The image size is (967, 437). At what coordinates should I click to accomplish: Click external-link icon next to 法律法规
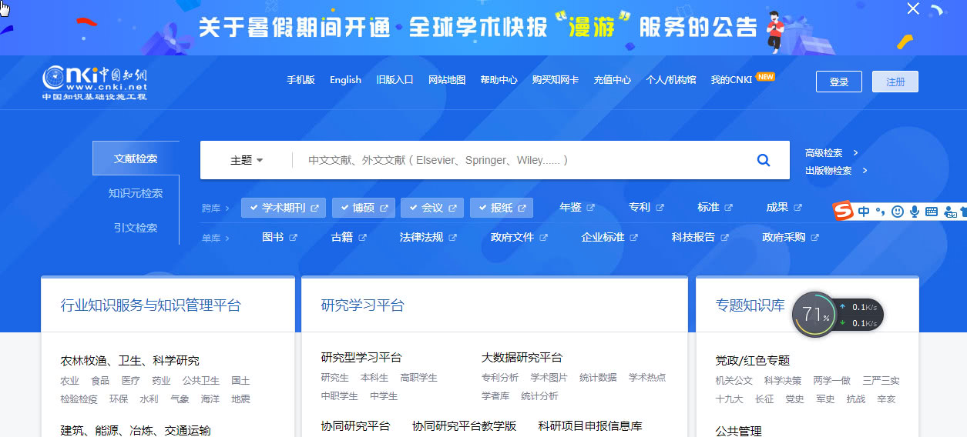[453, 238]
